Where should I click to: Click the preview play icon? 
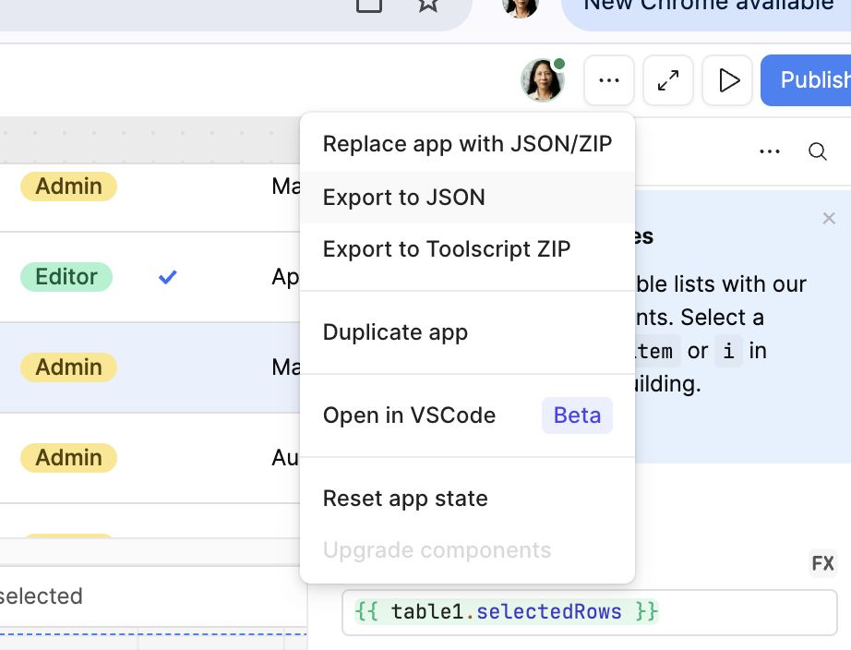click(728, 80)
